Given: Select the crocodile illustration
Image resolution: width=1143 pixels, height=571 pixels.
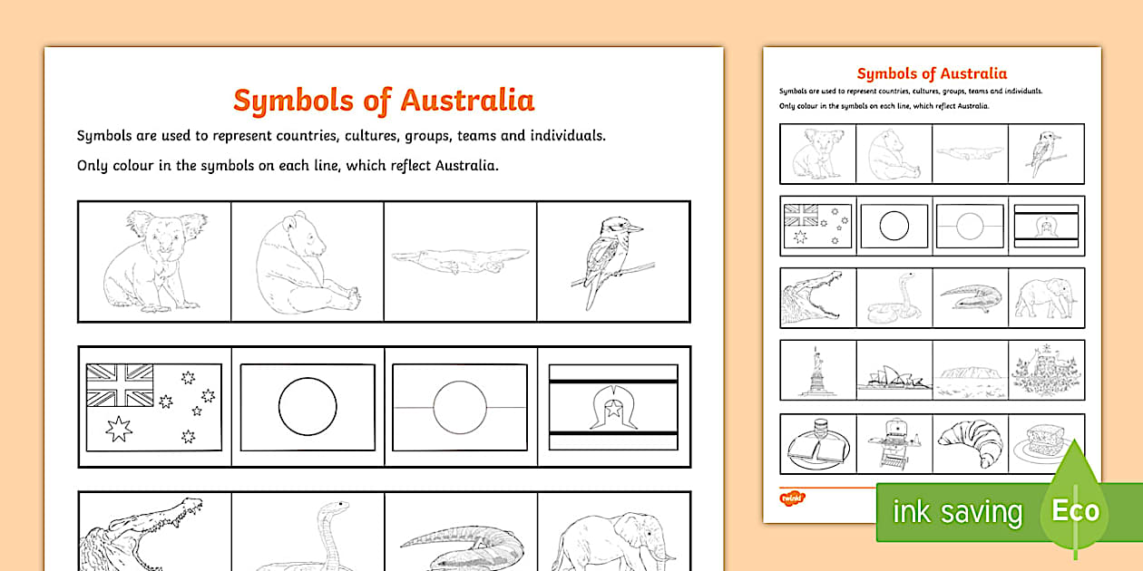Looking at the screenshot, I should pos(152,539).
